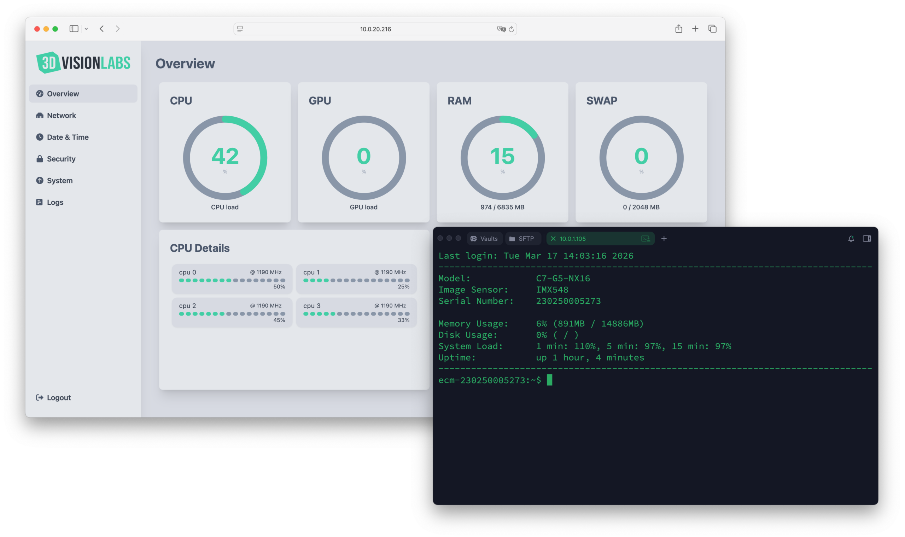
Task: Toggle the terminal side panel
Action: pyautogui.click(x=868, y=239)
